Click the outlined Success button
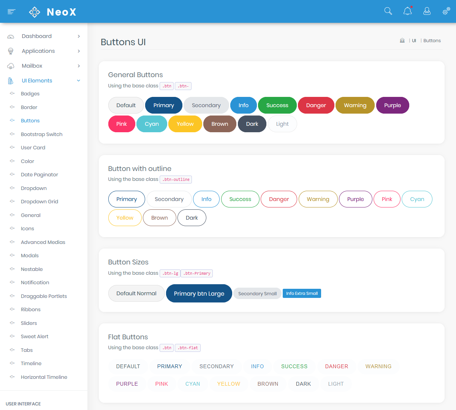This screenshot has height=410, width=456. point(240,199)
